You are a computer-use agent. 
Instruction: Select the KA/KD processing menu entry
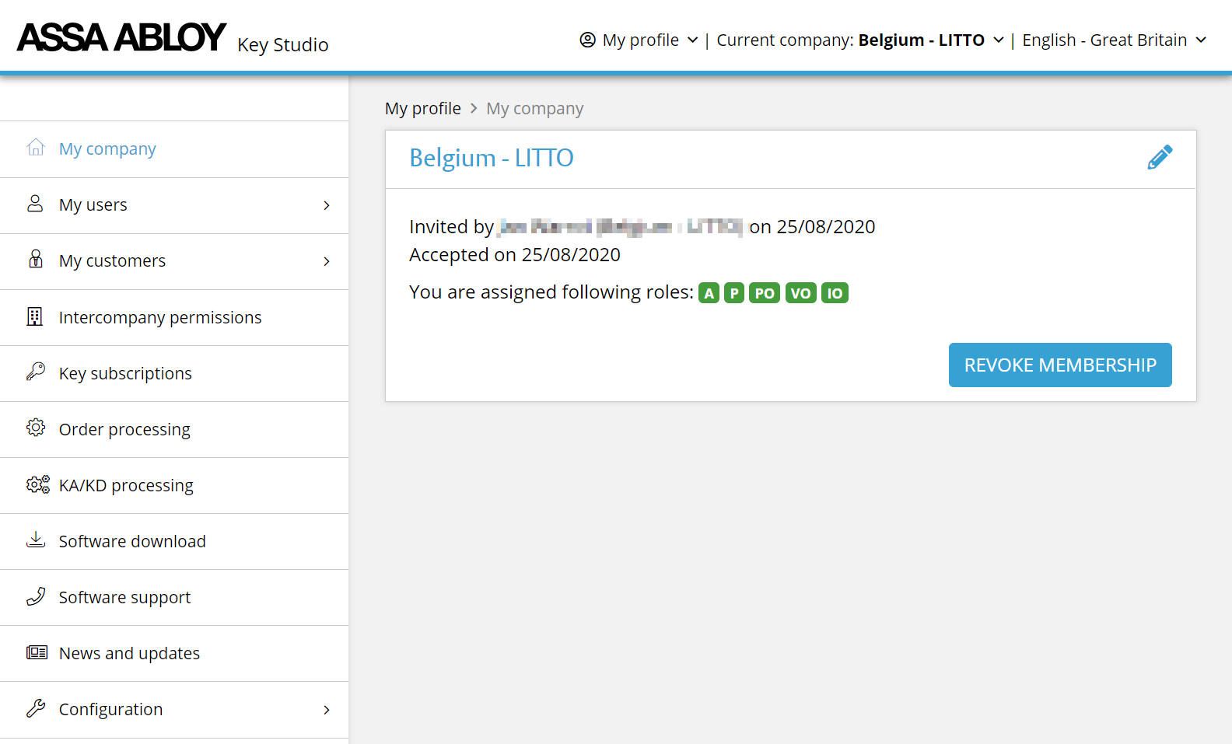coord(126,486)
